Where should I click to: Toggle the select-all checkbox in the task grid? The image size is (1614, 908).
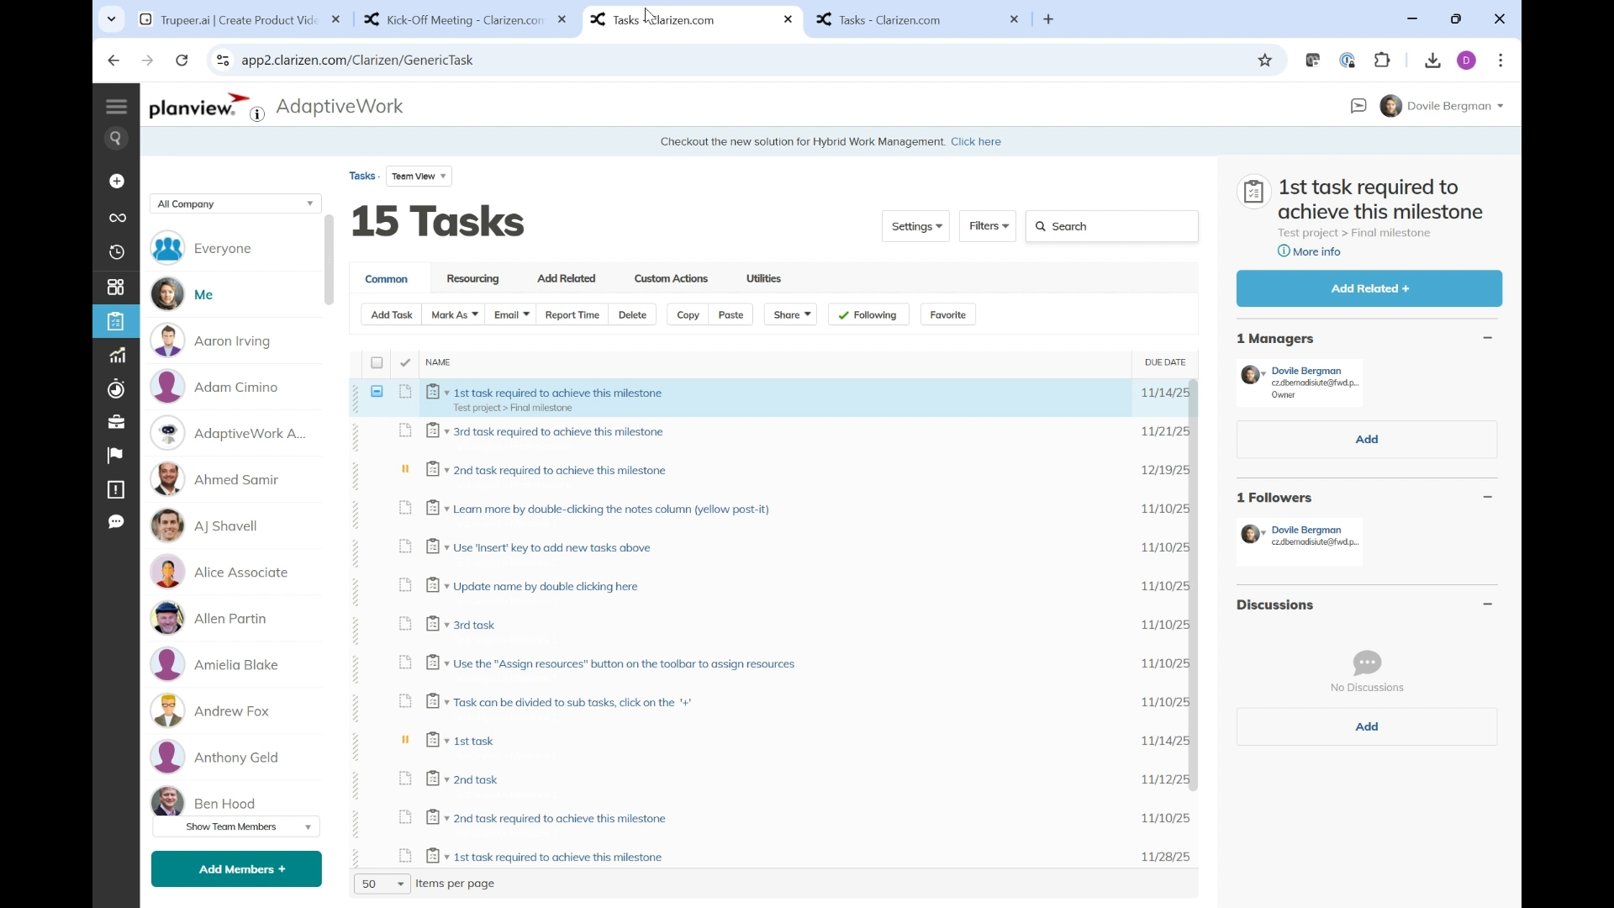coord(377,362)
